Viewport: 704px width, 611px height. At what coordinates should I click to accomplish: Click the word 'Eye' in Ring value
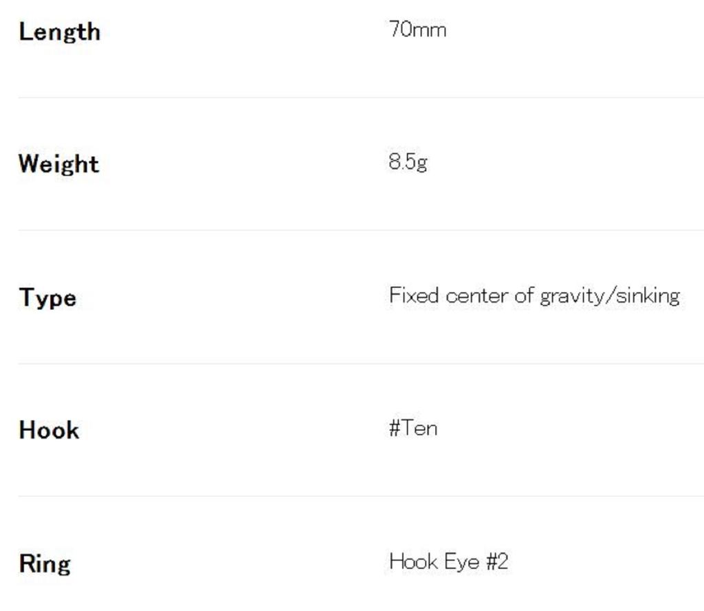pyautogui.click(x=461, y=562)
